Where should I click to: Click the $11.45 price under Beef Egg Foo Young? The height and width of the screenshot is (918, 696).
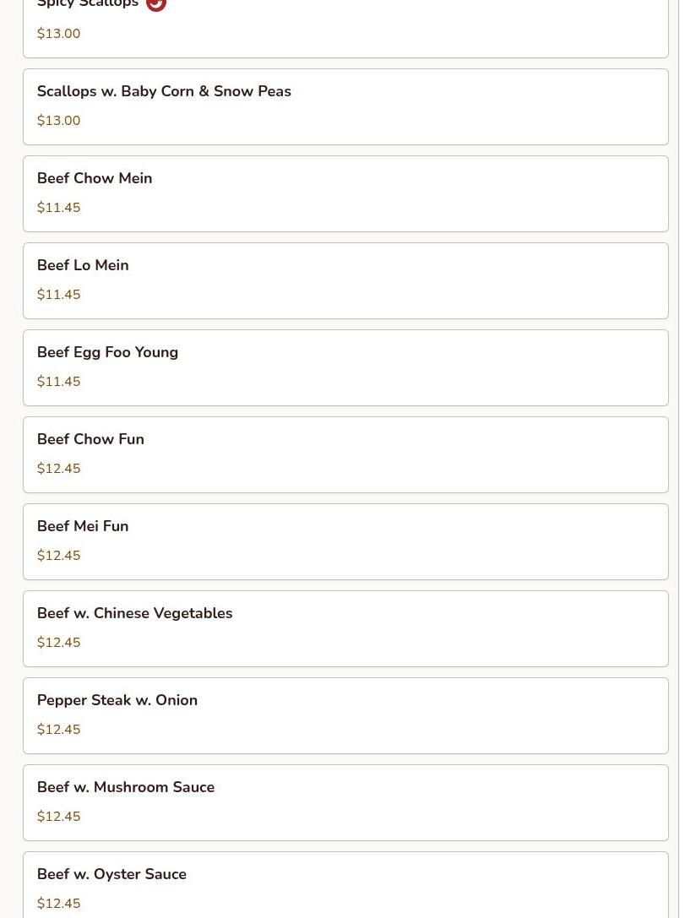[x=58, y=382]
